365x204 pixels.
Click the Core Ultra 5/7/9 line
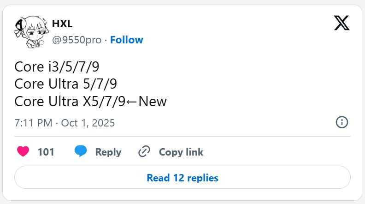(65, 84)
